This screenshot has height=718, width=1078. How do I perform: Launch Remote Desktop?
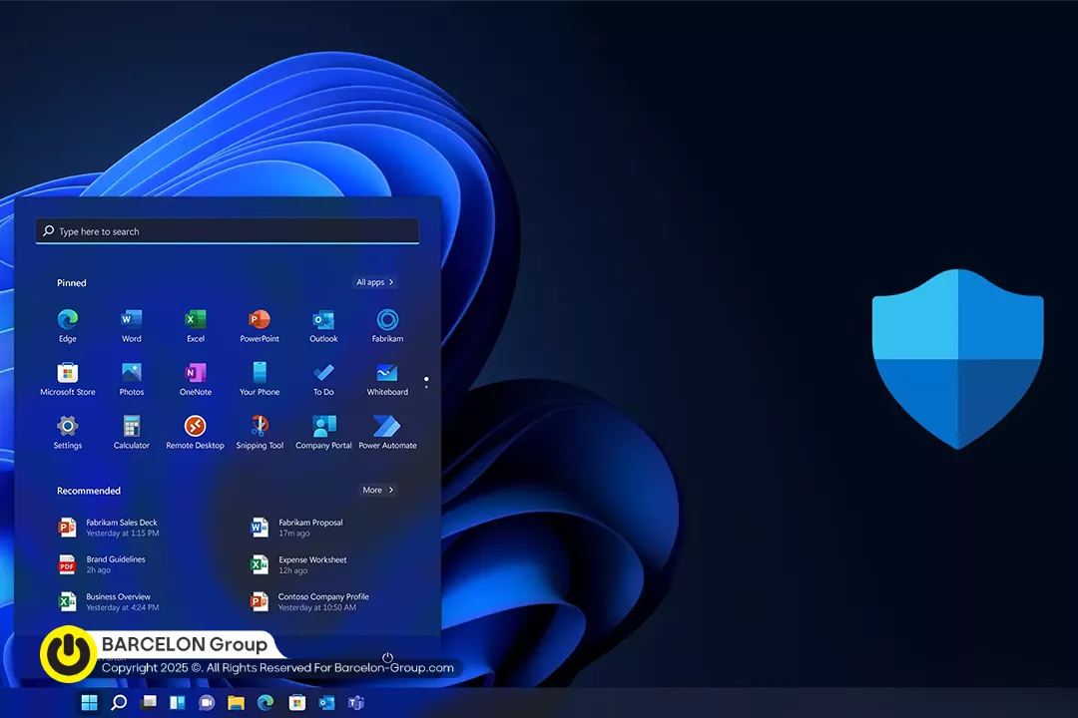click(x=196, y=432)
